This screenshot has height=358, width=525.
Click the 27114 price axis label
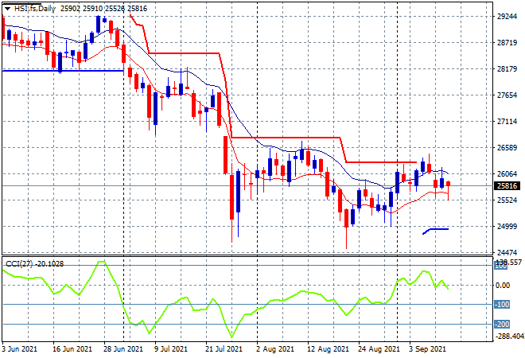pyautogui.click(x=507, y=121)
